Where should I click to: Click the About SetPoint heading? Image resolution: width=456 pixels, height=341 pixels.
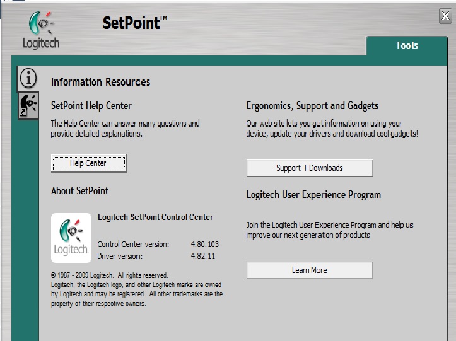click(x=79, y=191)
